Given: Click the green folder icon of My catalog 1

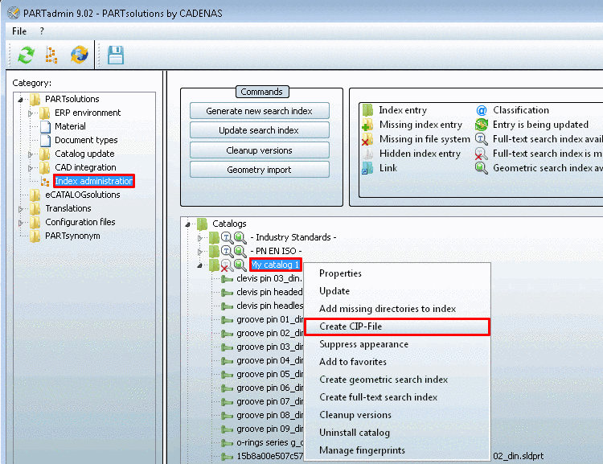Looking at the screenshot, I should [214, 265].
